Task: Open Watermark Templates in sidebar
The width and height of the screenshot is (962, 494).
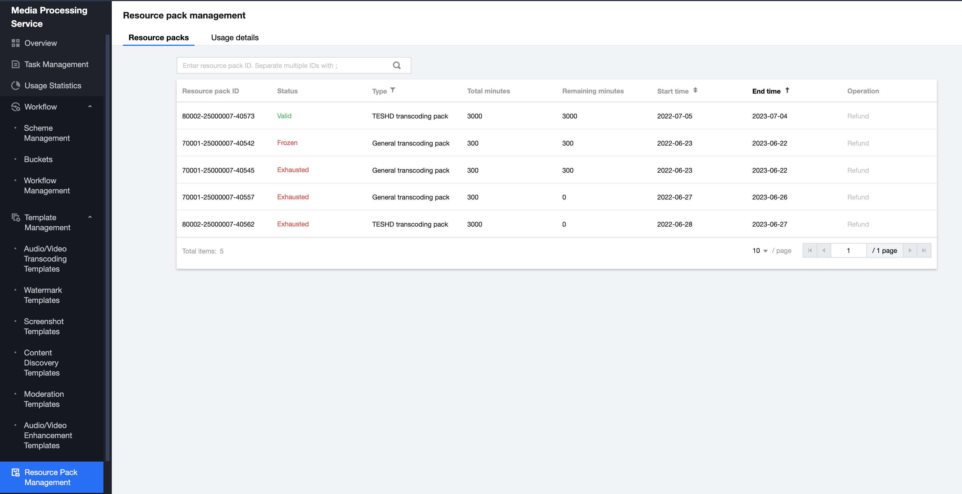Action: tap(42, 295)
